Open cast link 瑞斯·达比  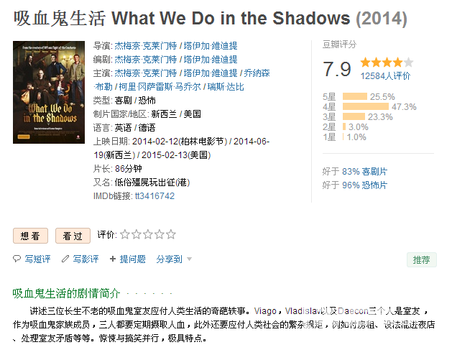(226, 86)
